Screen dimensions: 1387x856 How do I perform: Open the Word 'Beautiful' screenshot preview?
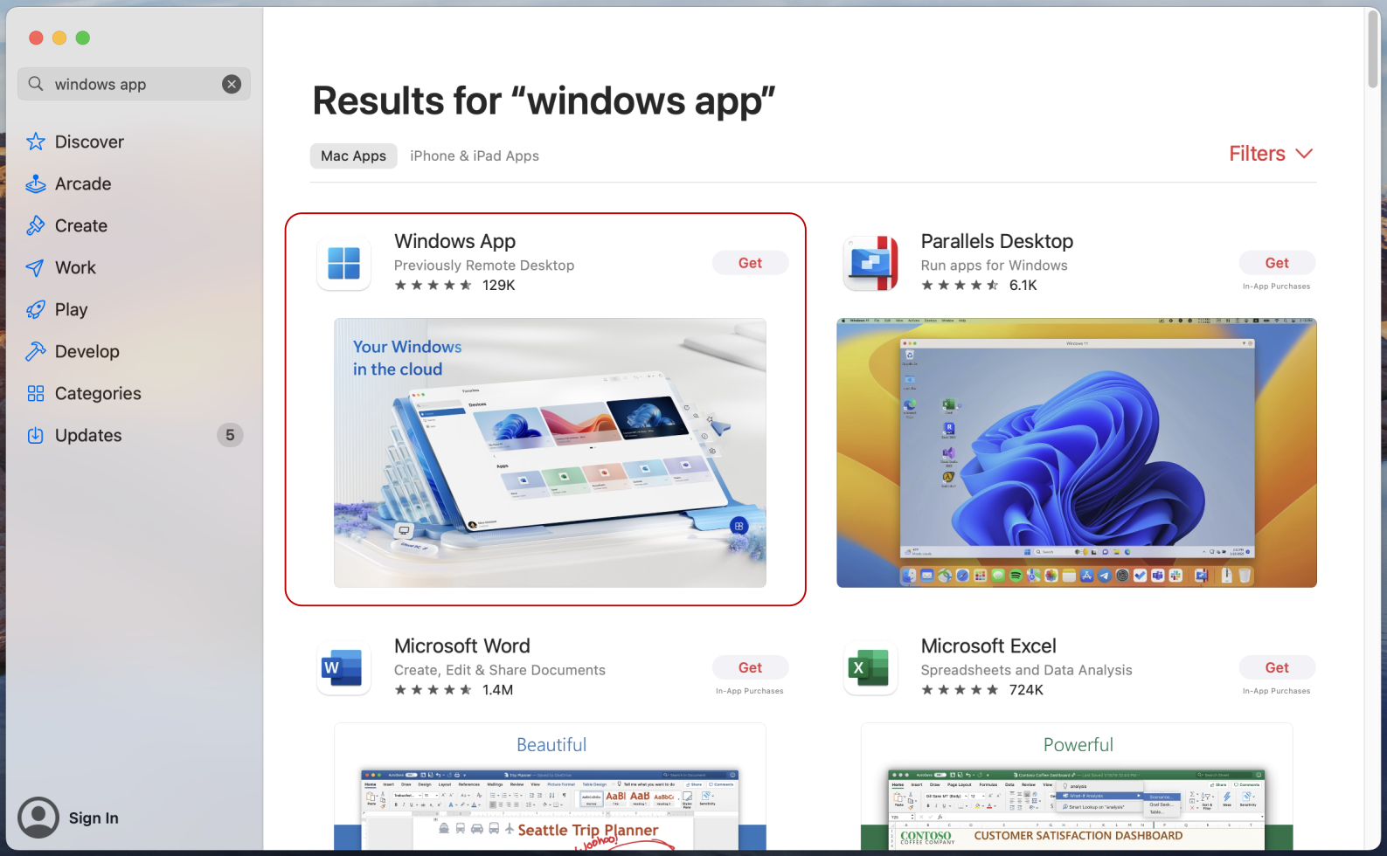click(550, 786)
